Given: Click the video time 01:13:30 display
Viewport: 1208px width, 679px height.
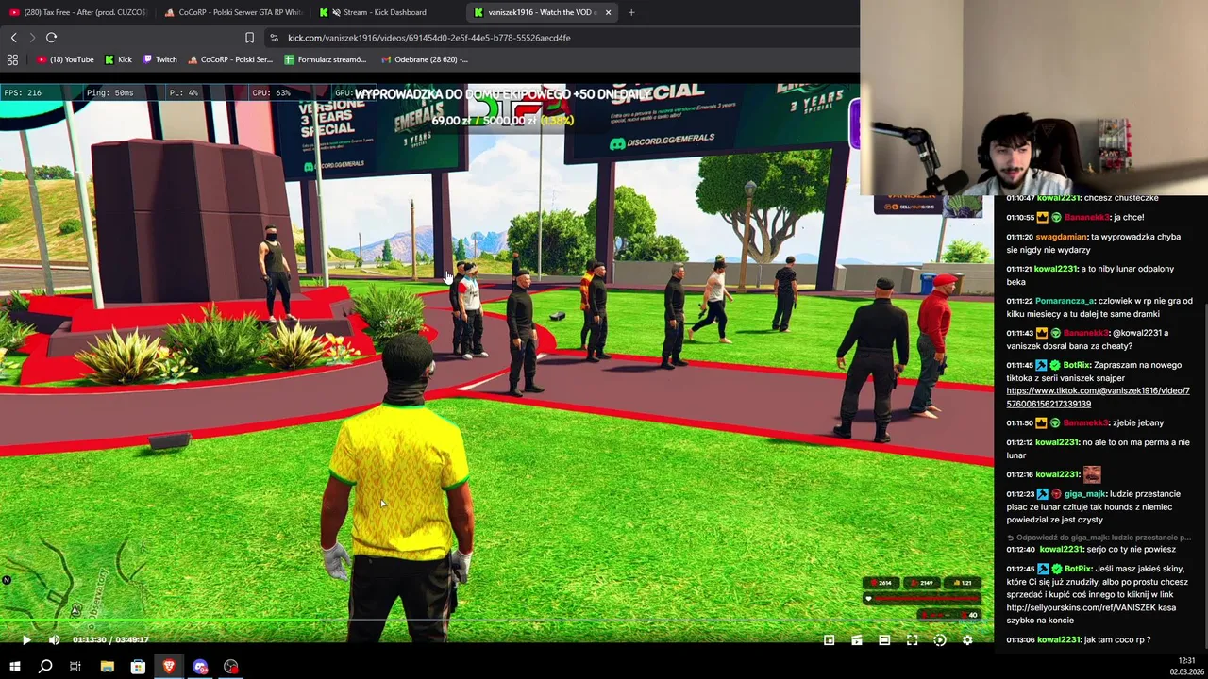Looking at the screenshot, I should click(90, 639).
